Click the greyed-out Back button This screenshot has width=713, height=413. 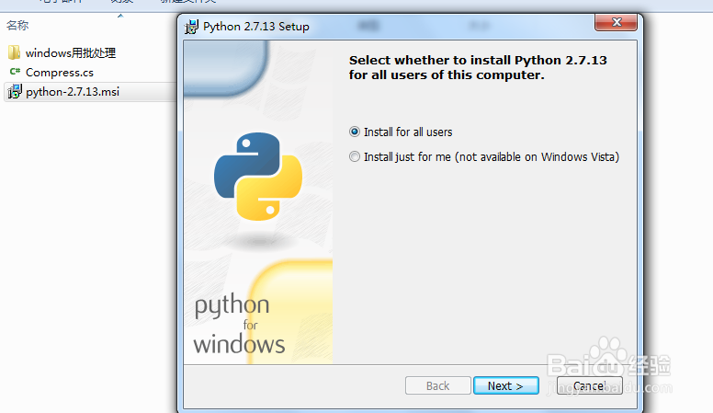click(x=437, y=385)
